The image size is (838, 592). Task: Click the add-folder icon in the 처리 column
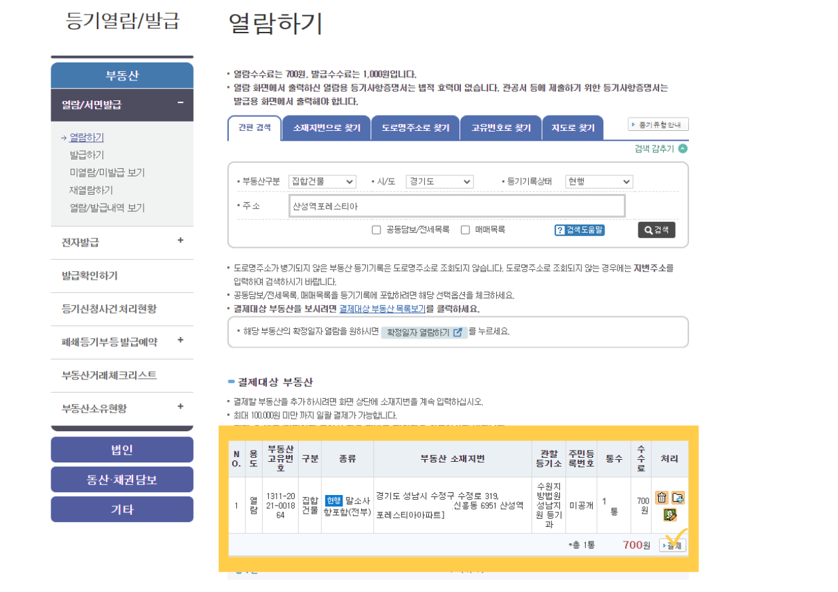(678, 498)
